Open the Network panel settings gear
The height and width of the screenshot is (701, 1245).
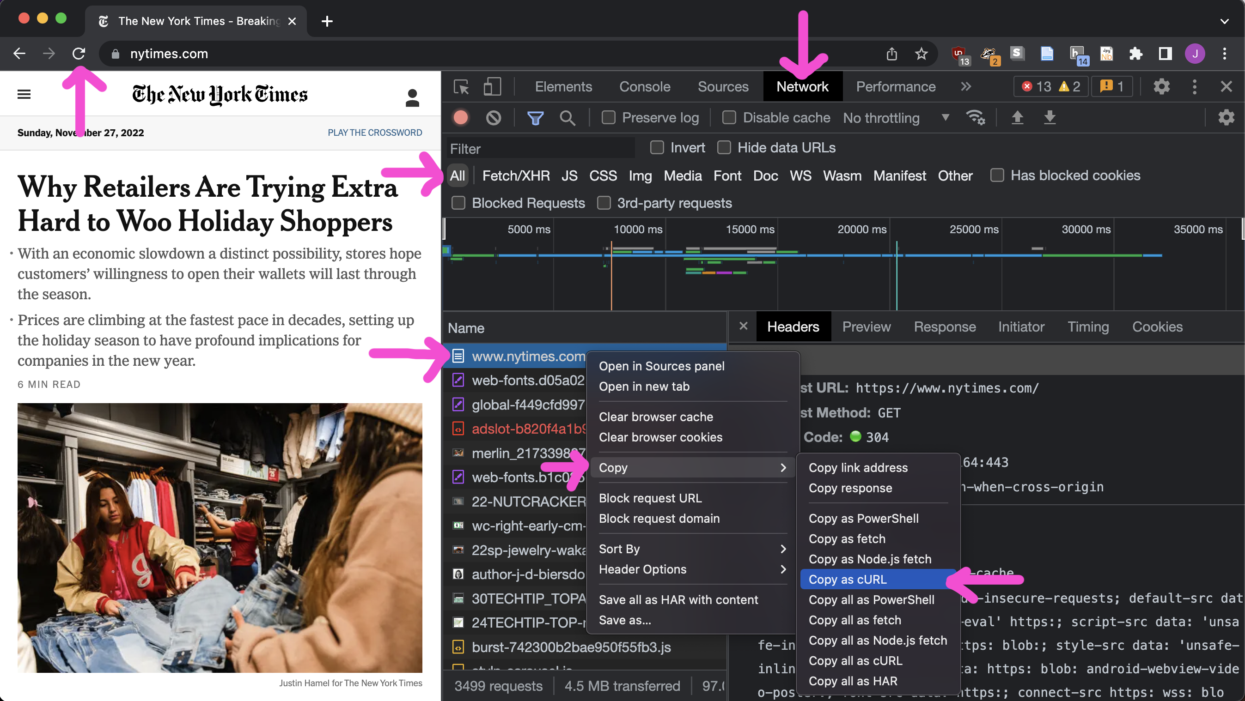coord(1226,117)
